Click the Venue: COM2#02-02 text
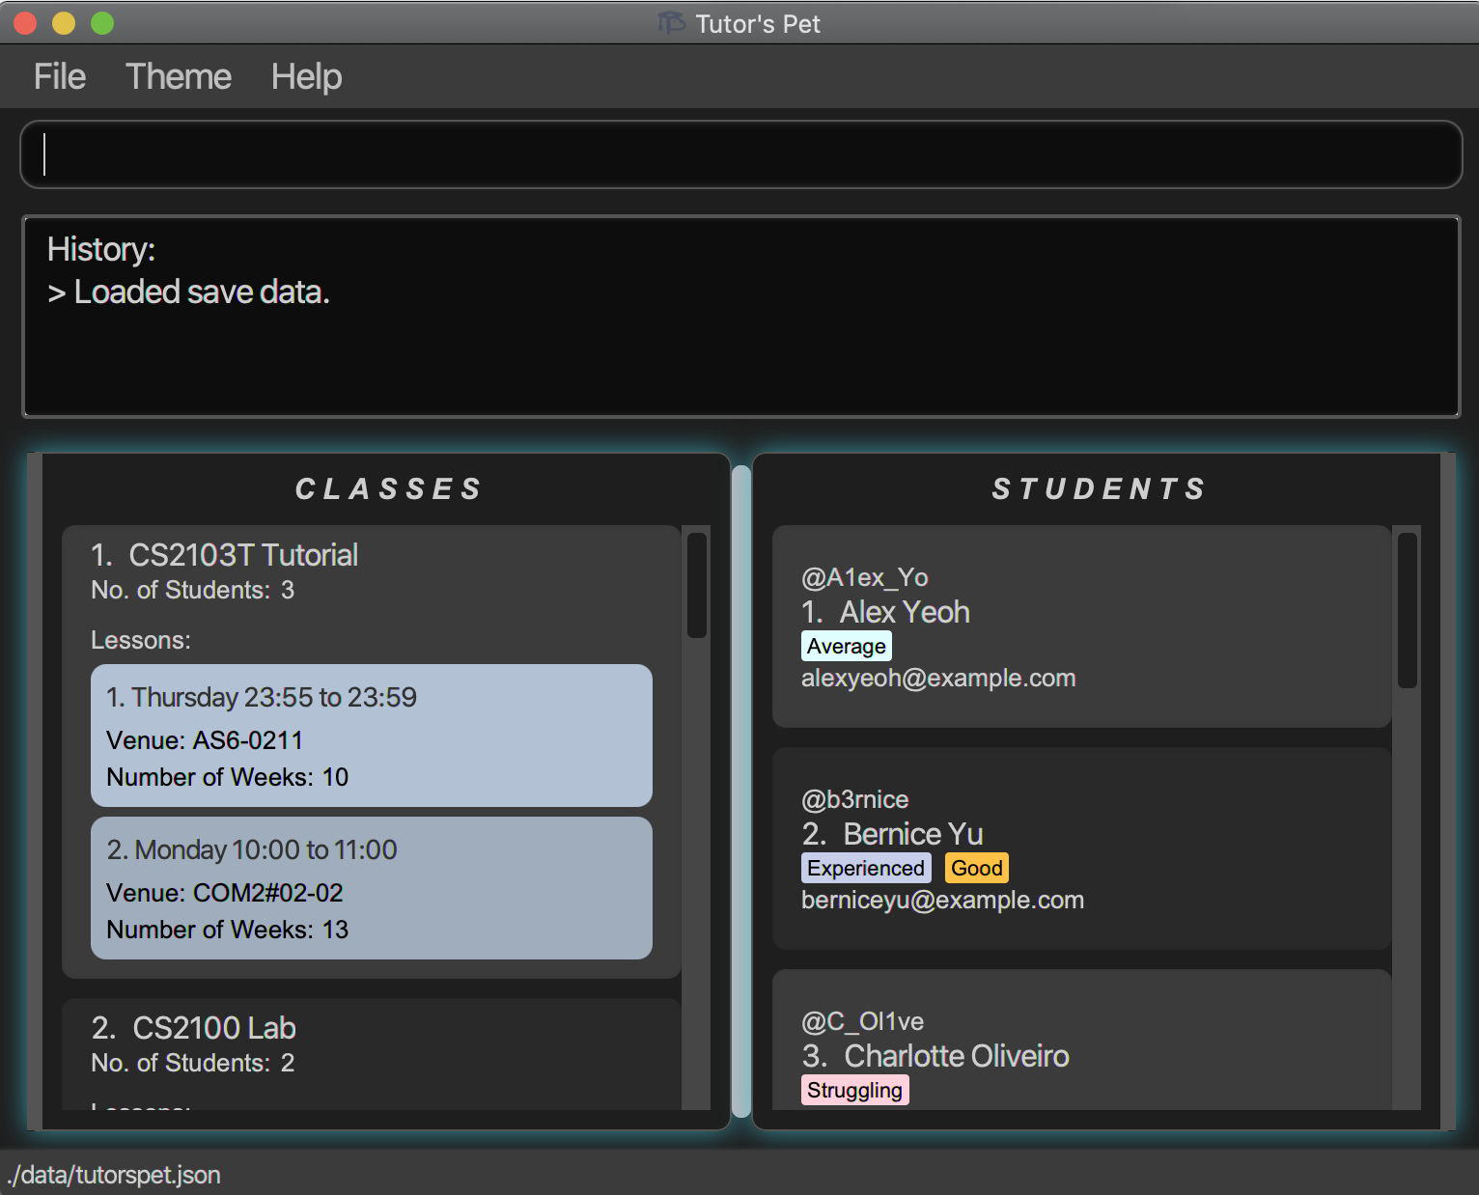1479x1195 pixels. tap(225, 893)
